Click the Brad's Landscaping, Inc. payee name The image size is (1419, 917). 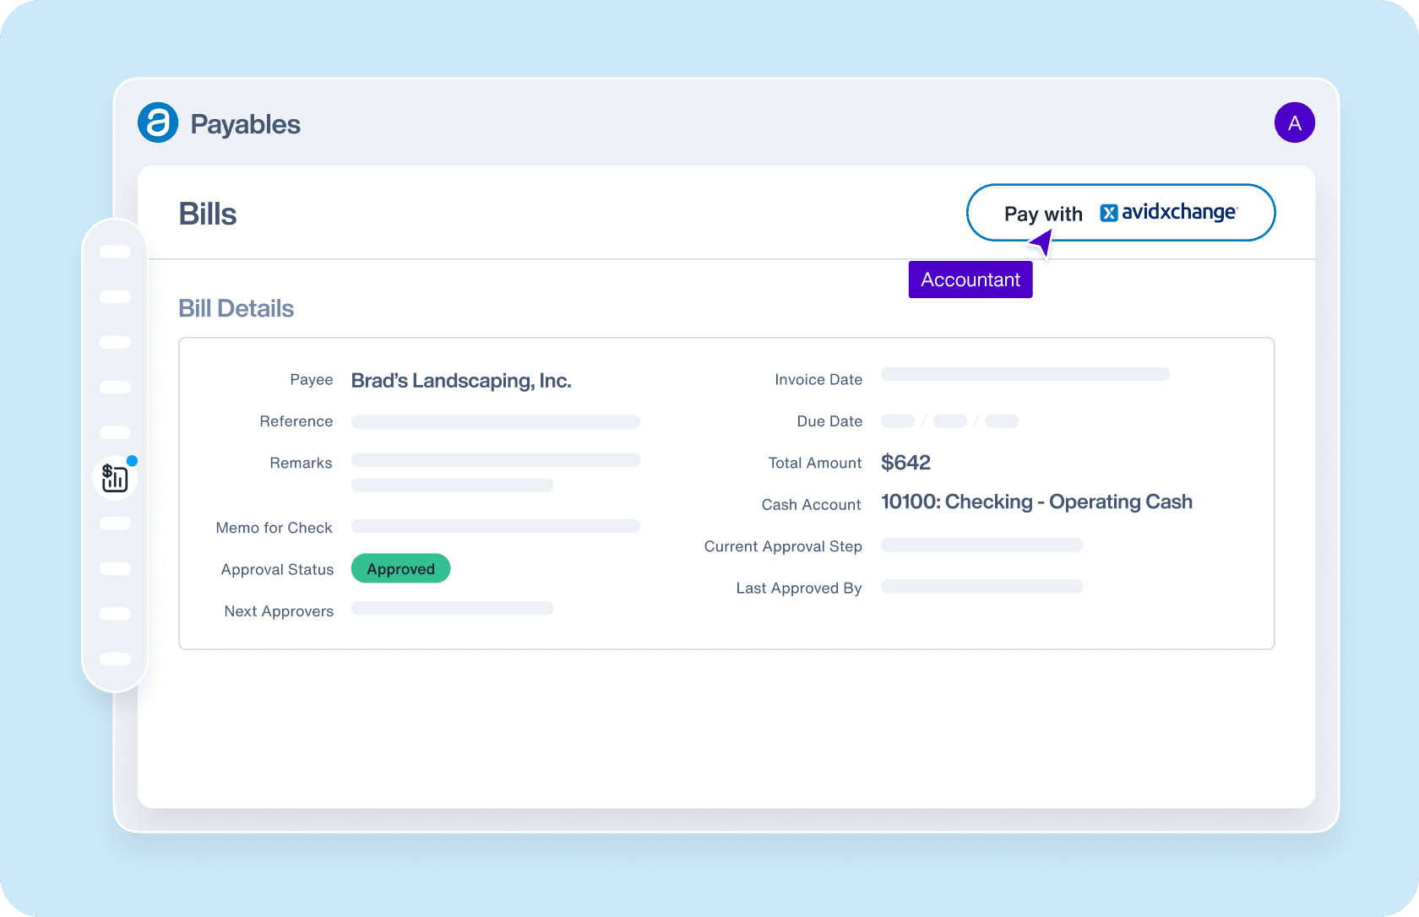[461, 381]
